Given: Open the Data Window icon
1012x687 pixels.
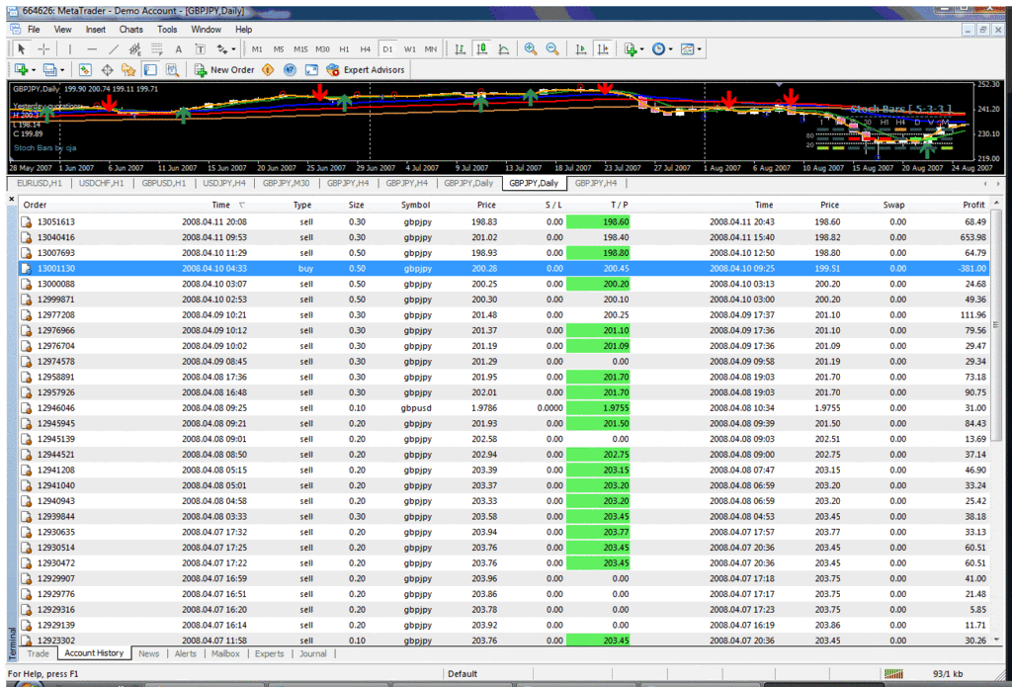Looking at the screenshot, I should 107,70.
